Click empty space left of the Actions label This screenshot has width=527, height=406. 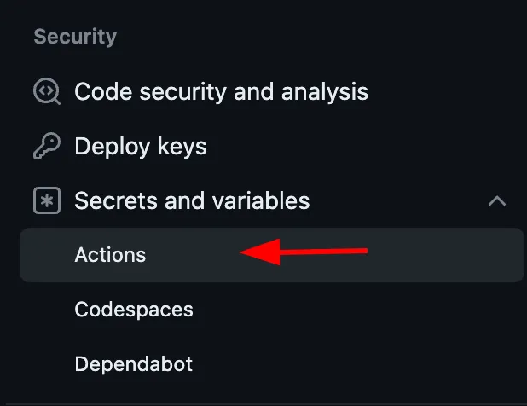pos(47,255)
